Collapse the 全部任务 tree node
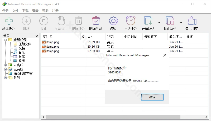 click(x=5, y=40)
